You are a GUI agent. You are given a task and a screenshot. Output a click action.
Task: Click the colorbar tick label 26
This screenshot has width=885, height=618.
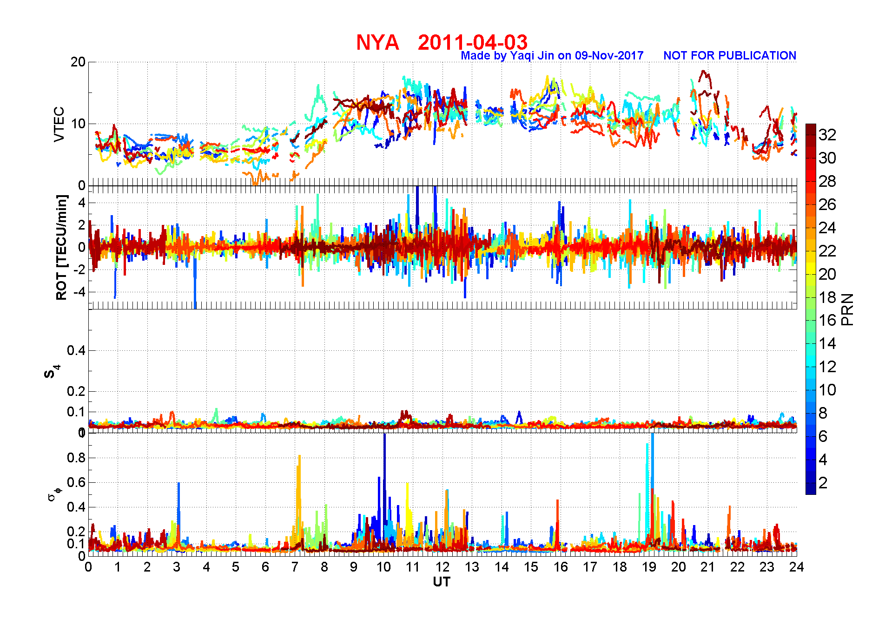[x=827, y=204]
